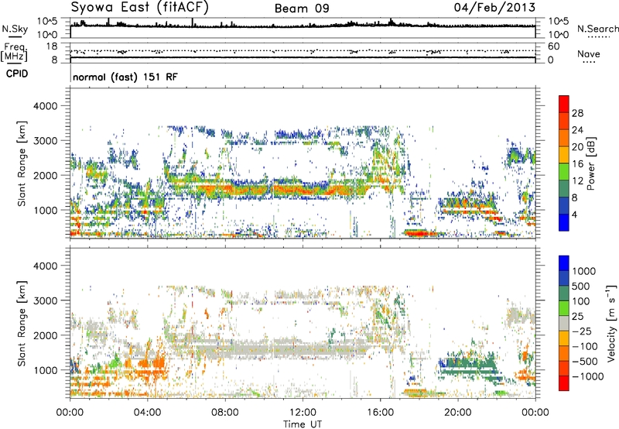Click the '04:00' time tick label
Screen dimensions: 619x429
coord(148,413)
